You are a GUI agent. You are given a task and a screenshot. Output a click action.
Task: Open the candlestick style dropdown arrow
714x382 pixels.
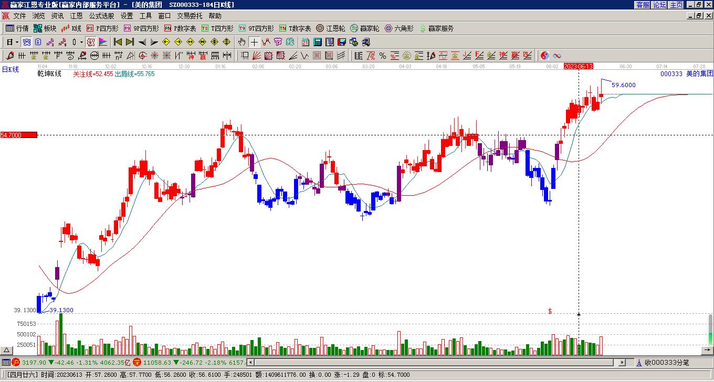click(x=80, y=42)
